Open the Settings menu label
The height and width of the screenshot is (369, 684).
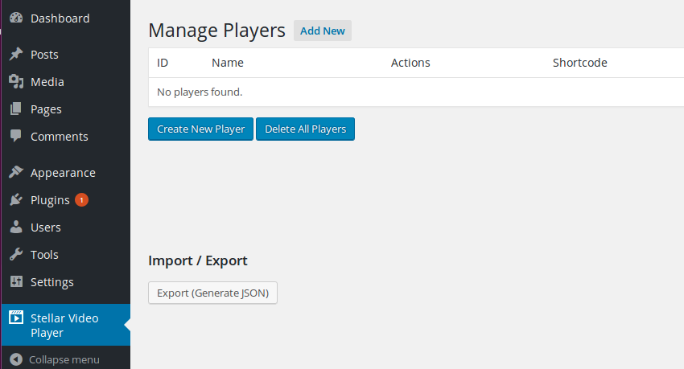52,282
